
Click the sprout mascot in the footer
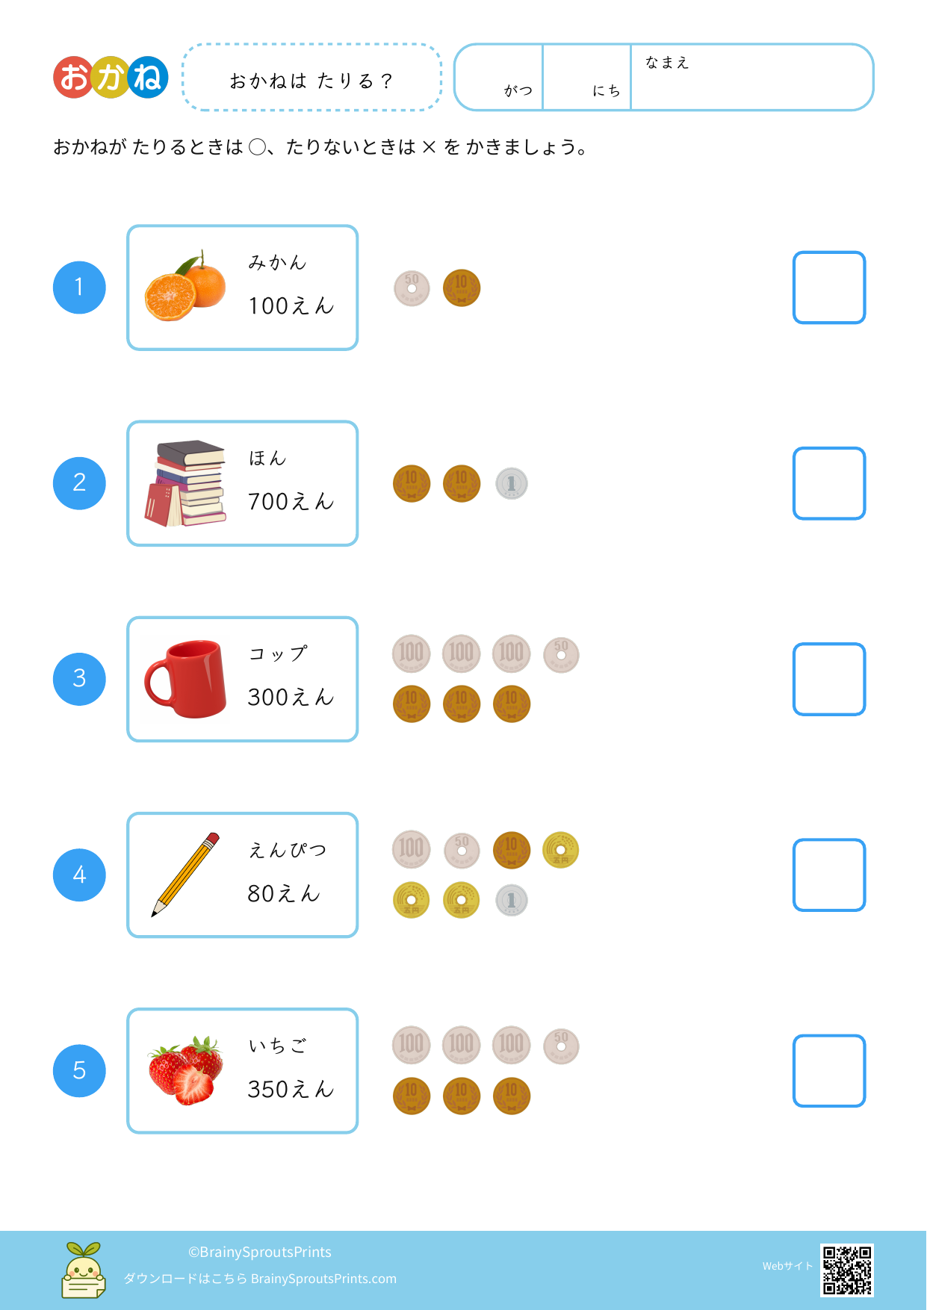click(83, 1270)
